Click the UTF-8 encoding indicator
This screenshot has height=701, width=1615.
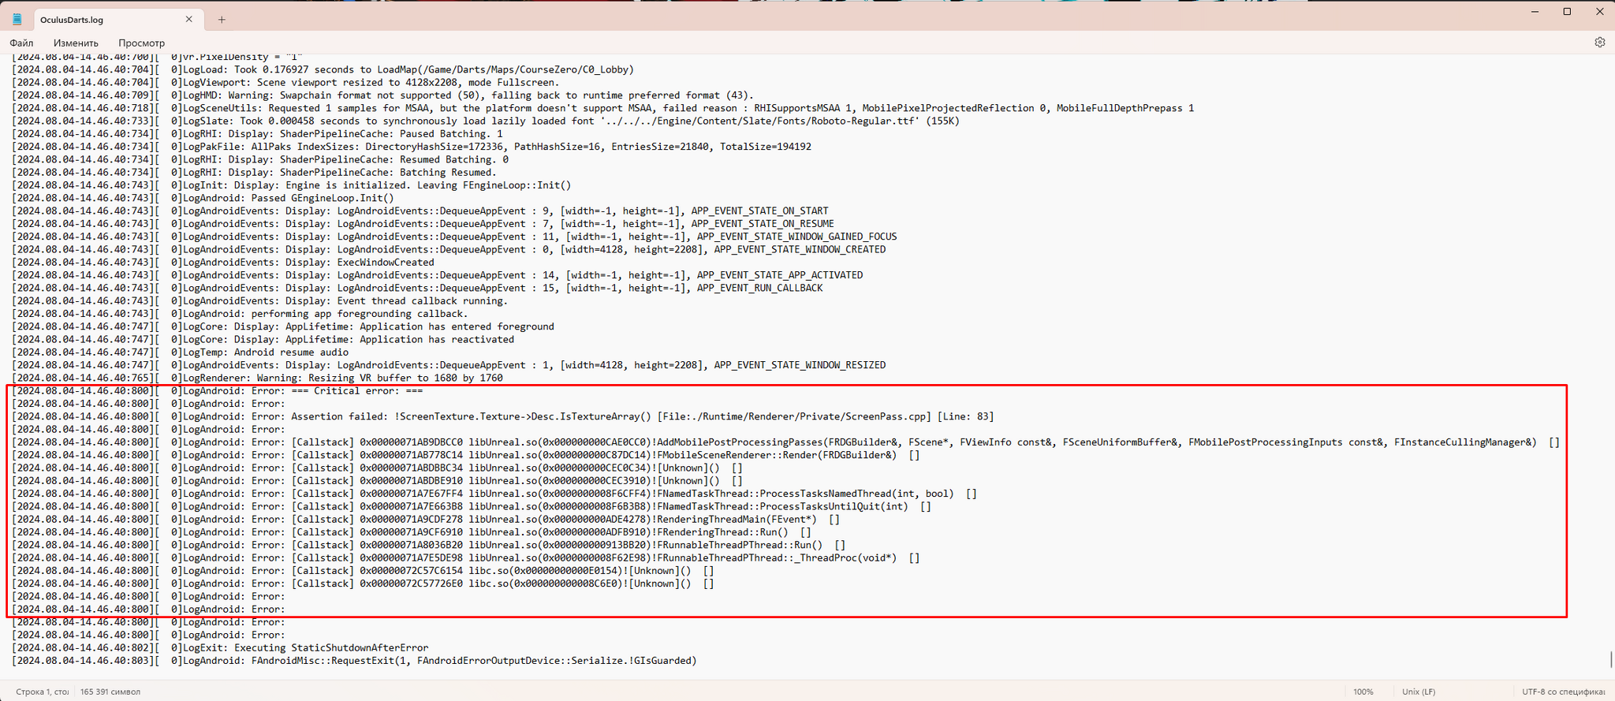[1563, 692]
